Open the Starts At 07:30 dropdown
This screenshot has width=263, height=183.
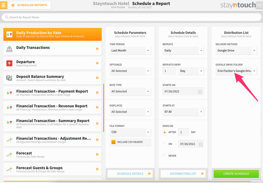coord(183,112)
